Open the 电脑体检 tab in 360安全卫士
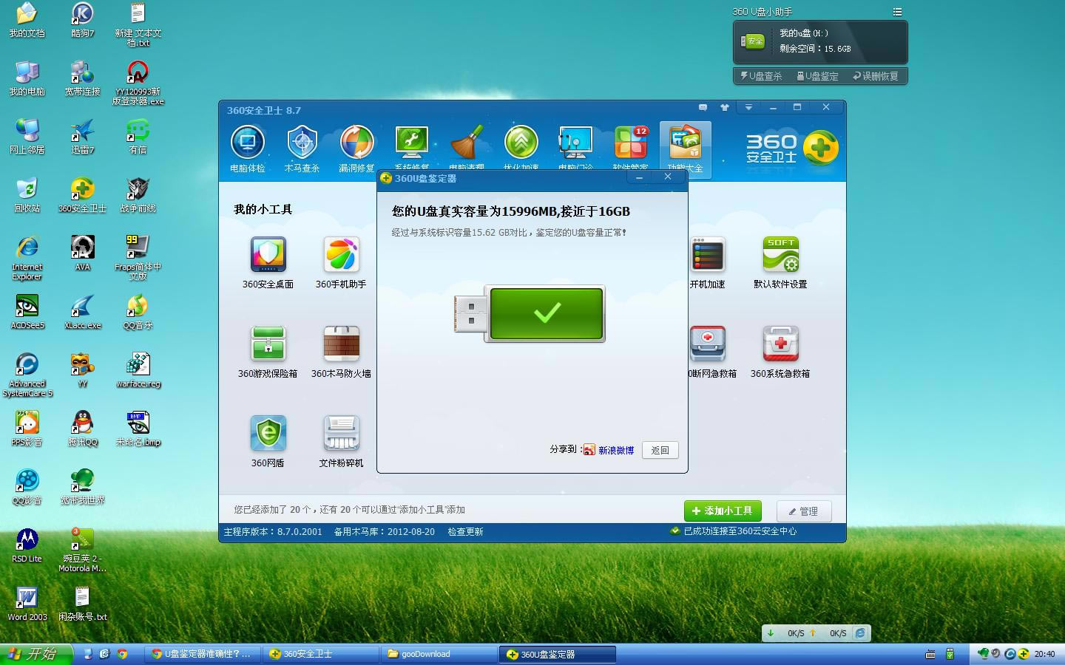 coord(248,150)
